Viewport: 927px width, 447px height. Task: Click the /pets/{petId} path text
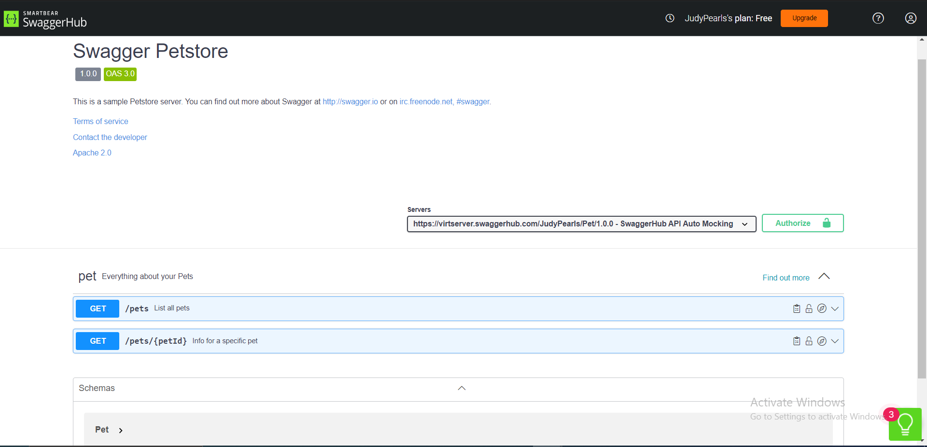click(156, 341)
